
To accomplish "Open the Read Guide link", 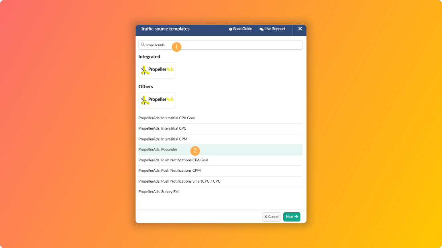I will pos(240,29).
